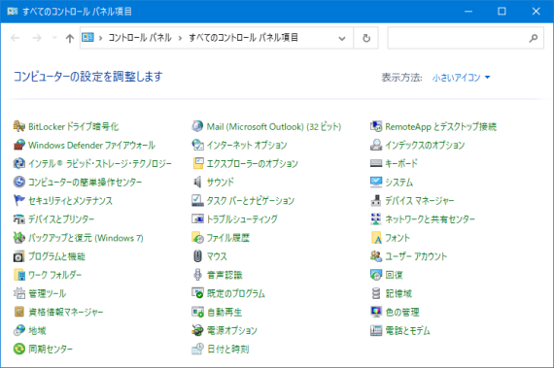This screenshot has height=368, width=554.
Task: Open RemoteApp とデスクトップ接続 icon
Action: click(x=376, y=126)
